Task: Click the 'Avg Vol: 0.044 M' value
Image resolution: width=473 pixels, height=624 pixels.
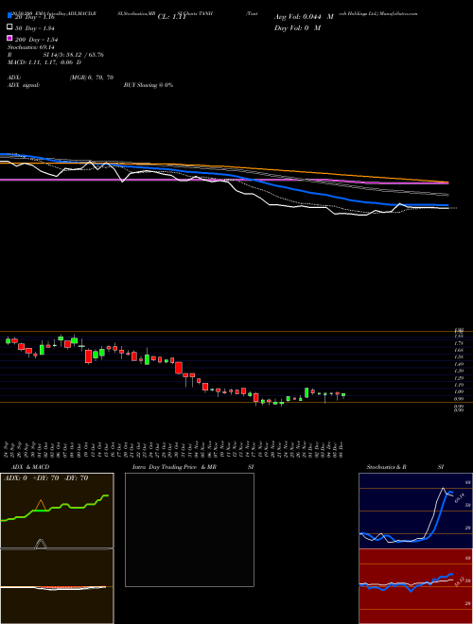Action: 304,17
